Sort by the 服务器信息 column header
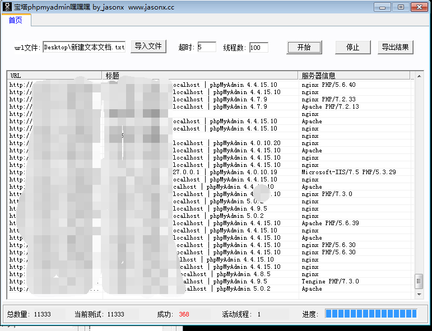This screenshot has height=331, width=432. coord(354,76)
